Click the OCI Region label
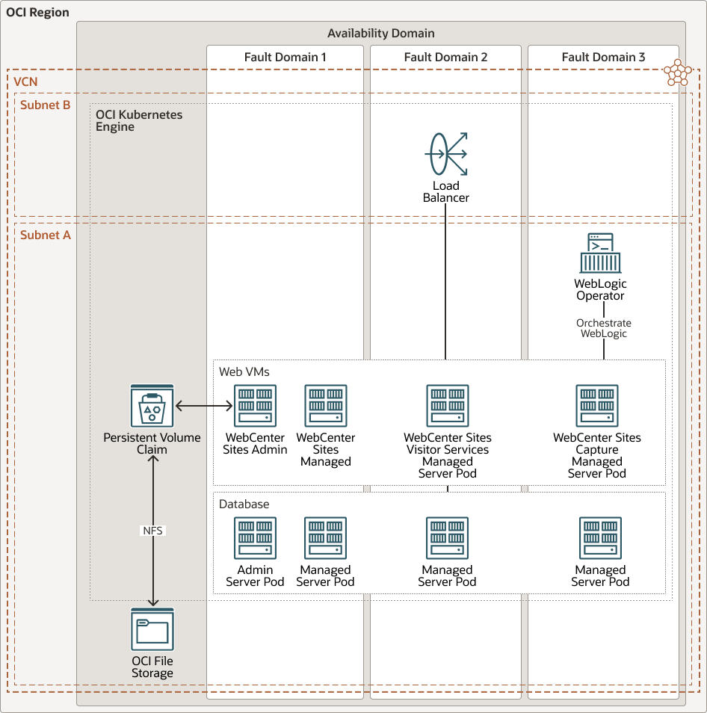The image size is (707, 713). tap(37, 12)
